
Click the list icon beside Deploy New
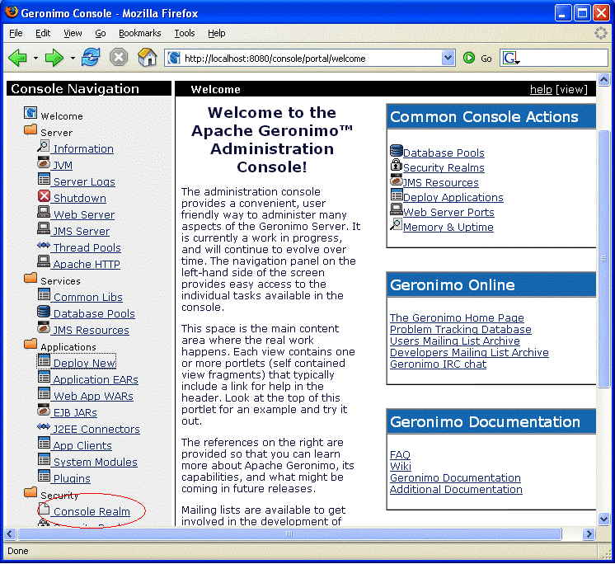(44, 360)
